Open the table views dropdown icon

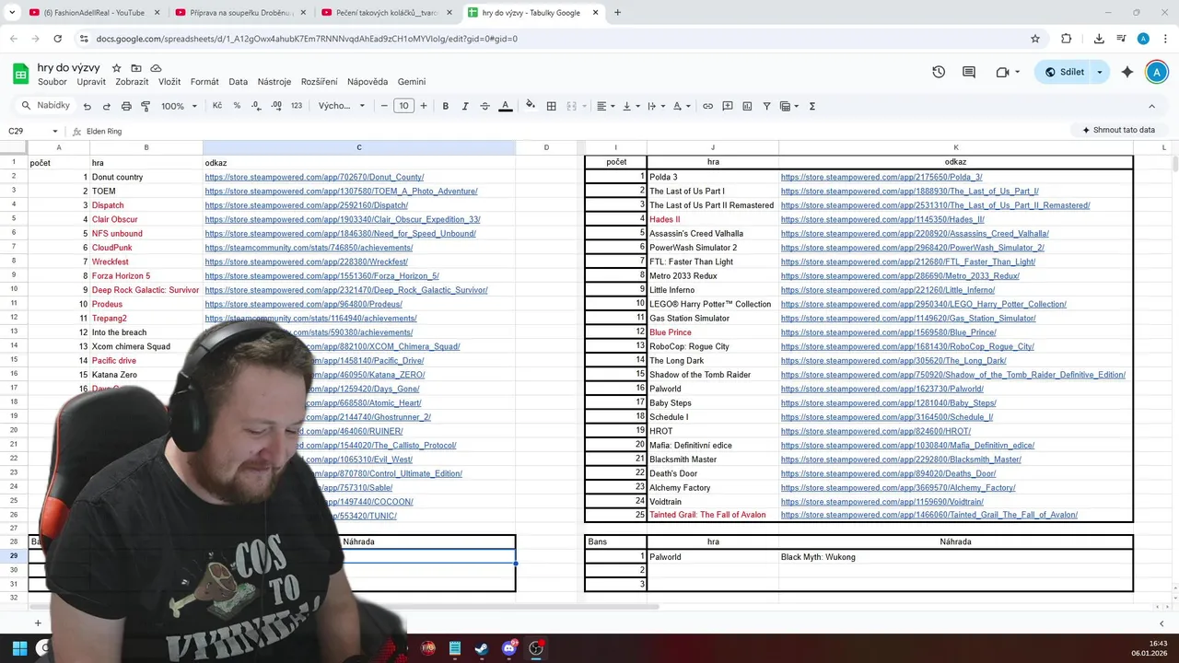coord(789,106)
